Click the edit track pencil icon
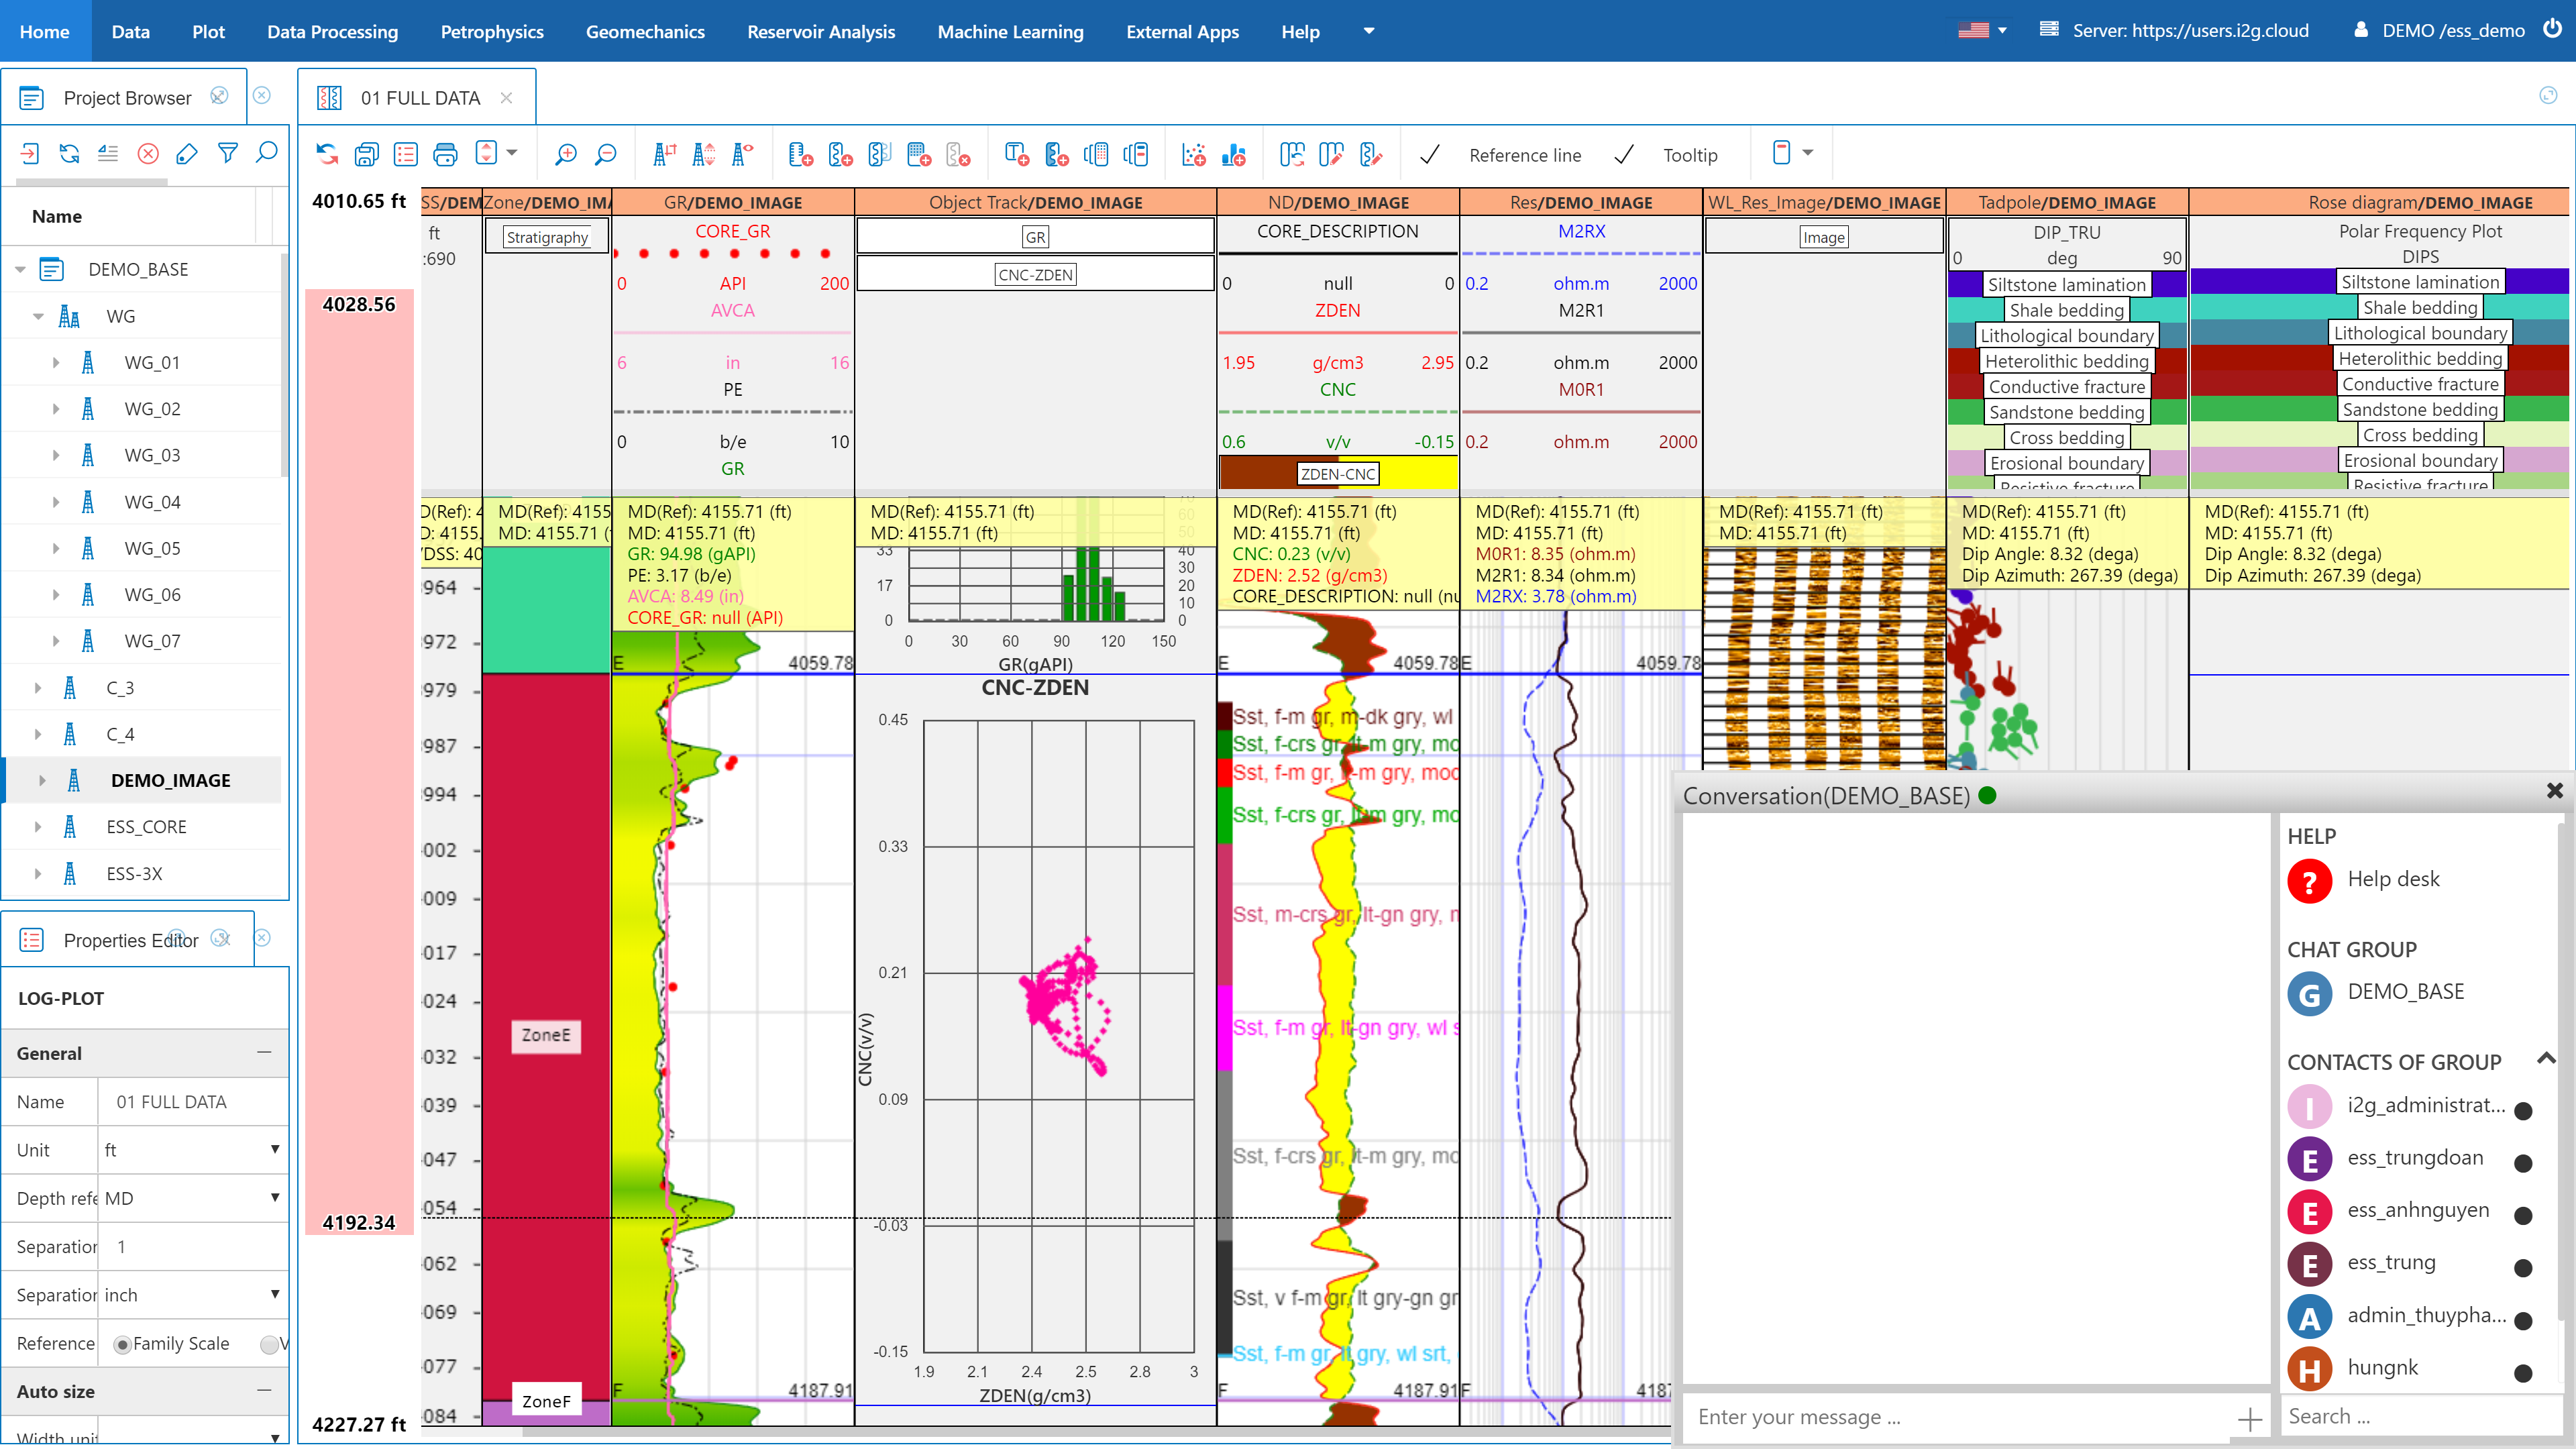 (x=1331, y=154)
